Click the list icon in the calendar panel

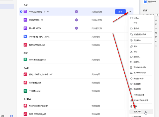point(156,20)
